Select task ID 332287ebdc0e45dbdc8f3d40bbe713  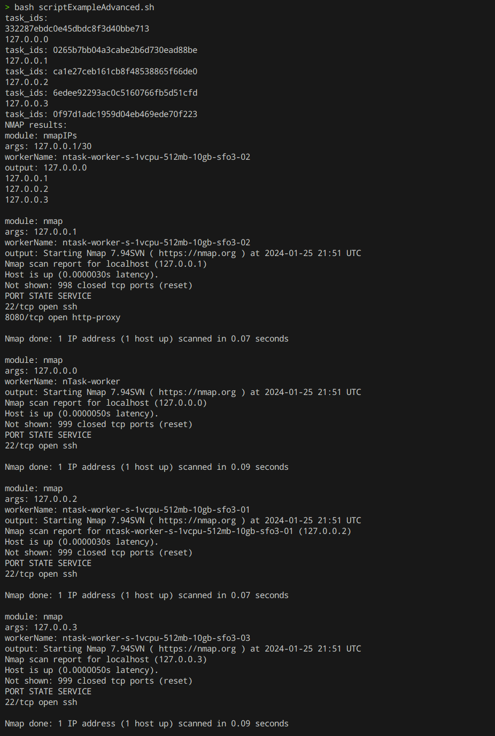point(77,29)
